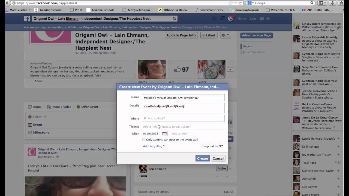The image size is (349, 196).
Task: Invite Ben Ehmann with the Invite button
Action: pyautogui.click(x=222, y=169)
